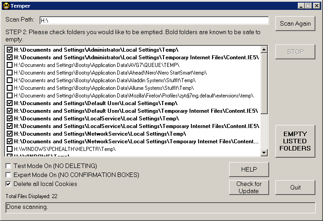Check the Aladdin Systems StuffIt Temp folder
The height and width of the screenshot is (221, 323).
(10, 80)
